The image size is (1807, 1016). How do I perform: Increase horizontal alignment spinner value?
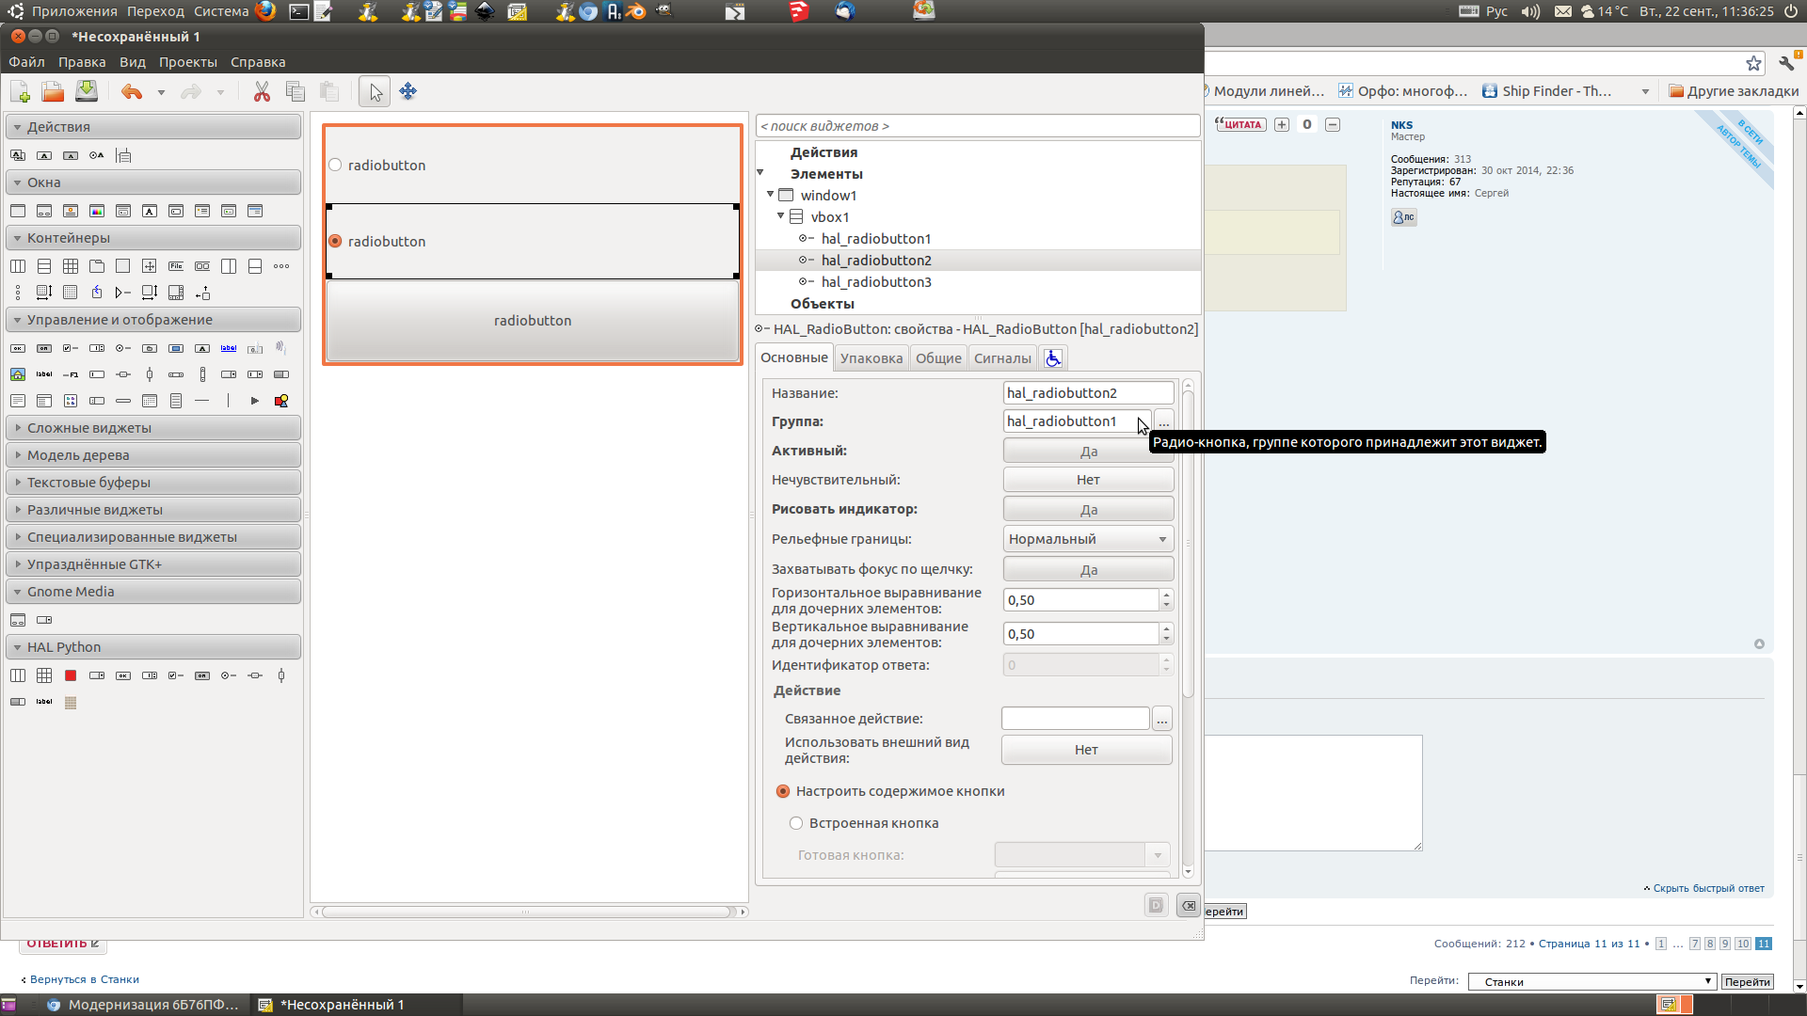point(1166,595)
